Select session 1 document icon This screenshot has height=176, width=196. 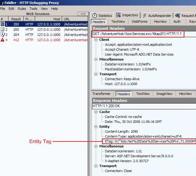(x=2, y=24)
